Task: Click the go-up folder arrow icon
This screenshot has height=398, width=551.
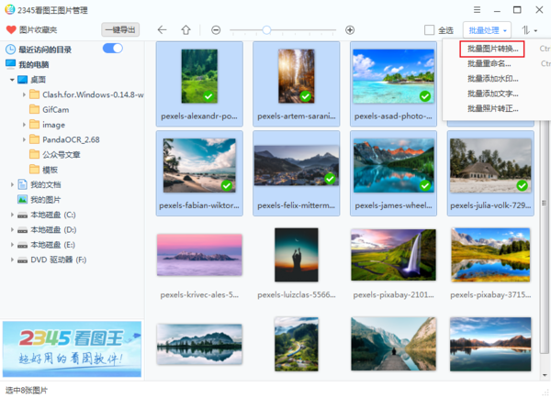Action: [x=186, y=29]
